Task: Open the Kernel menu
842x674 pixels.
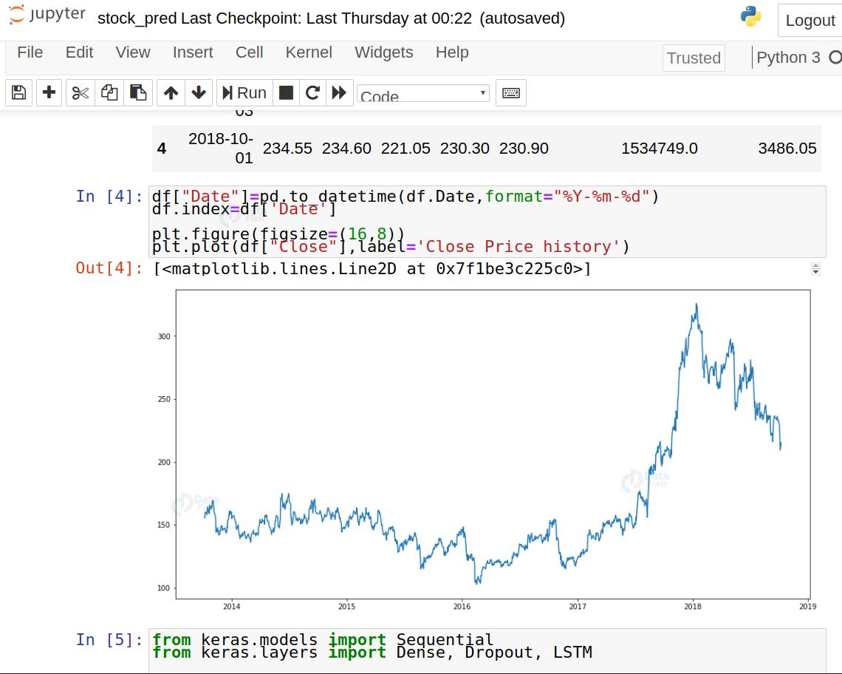Action: tap(309, 52)
